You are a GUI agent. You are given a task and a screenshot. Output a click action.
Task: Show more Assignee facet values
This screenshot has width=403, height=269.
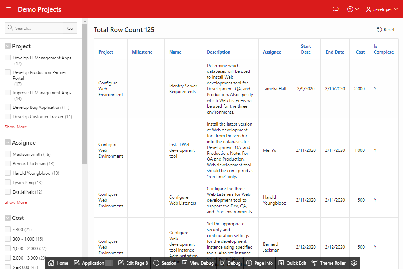click(16, 202)
